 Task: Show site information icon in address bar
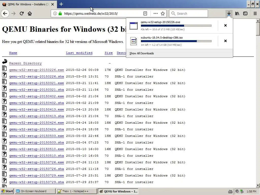click(x=55, y=13)
